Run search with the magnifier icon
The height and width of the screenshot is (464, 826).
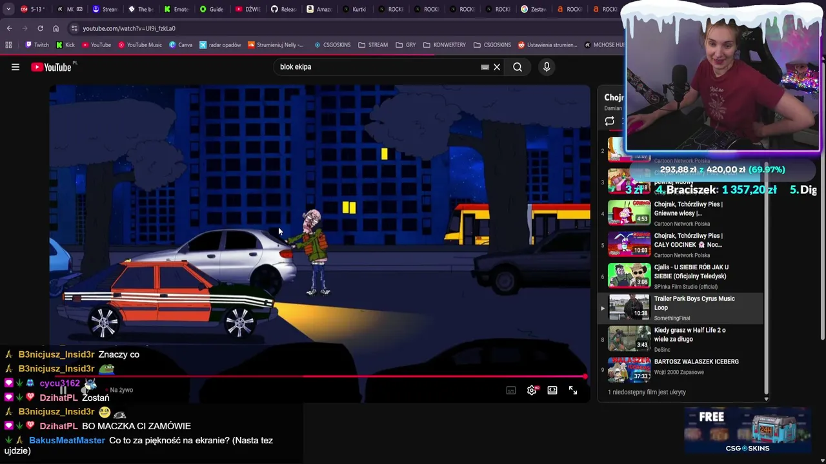pyautogui.click(x=518, y=67)
